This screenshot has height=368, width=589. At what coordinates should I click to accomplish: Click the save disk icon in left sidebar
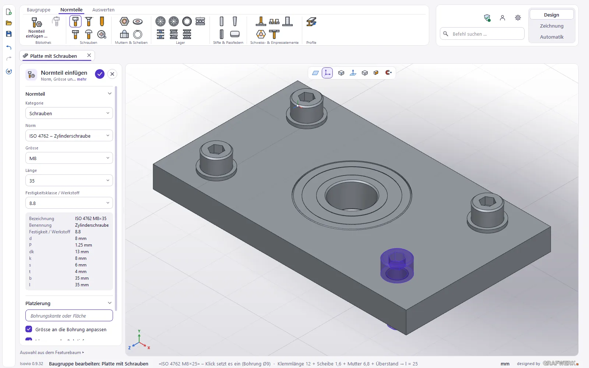(9, 34)
